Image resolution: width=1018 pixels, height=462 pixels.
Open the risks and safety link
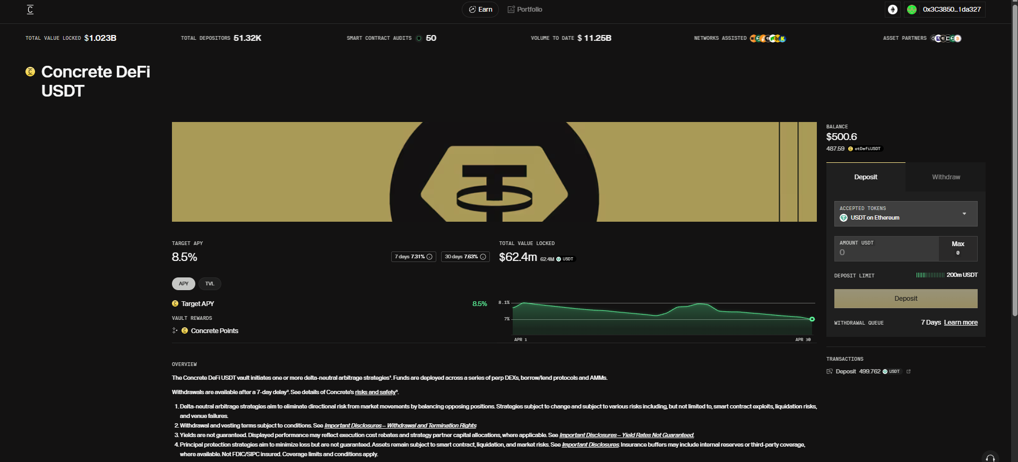(375, 393)
